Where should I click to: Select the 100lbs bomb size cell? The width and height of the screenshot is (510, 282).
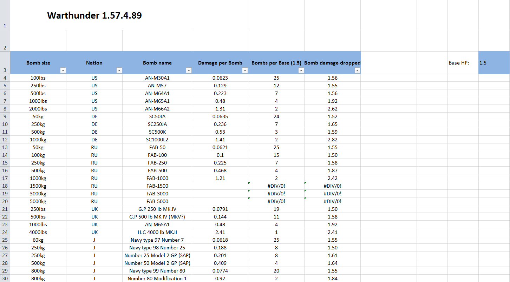coord(38,78)
